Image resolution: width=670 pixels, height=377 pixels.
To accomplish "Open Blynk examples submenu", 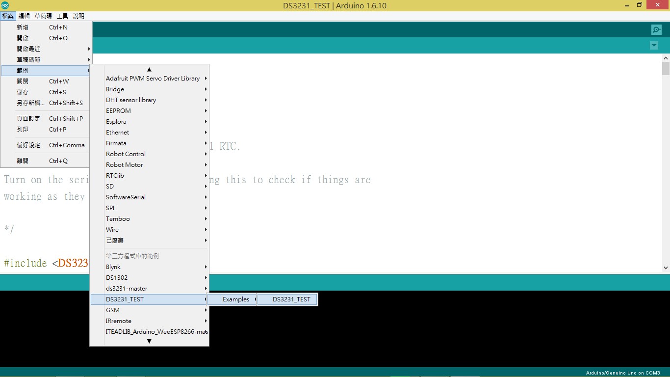I will point(150,267).
